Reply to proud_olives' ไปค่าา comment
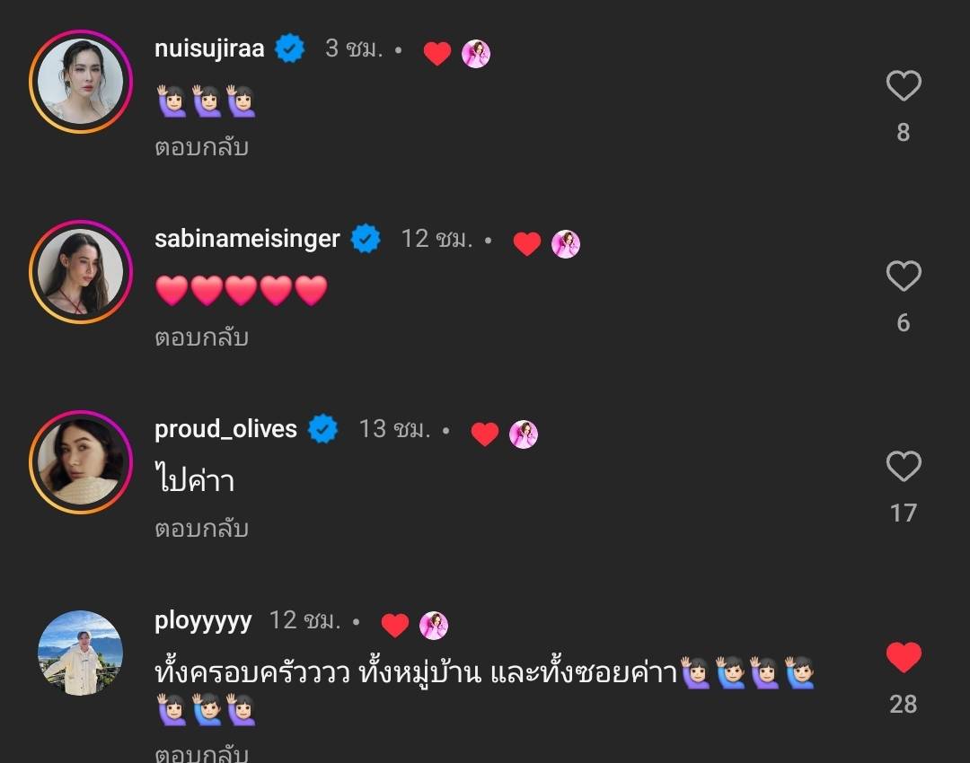Screen dimensions: 970x763 [x=202, y=529]
